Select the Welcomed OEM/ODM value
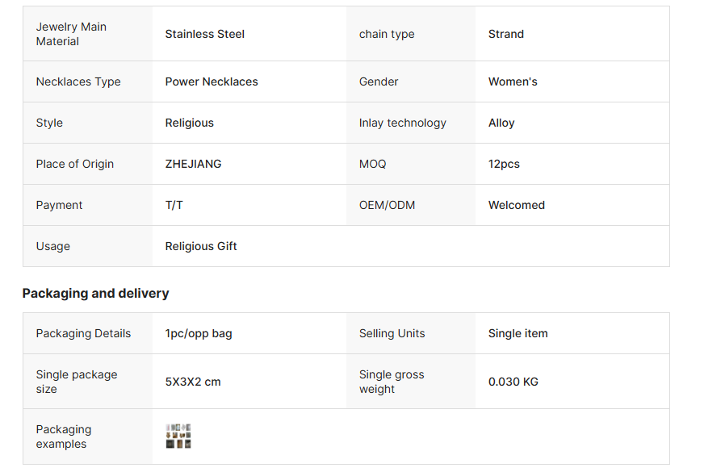Image resolution: width=704 pixels, height=472 pixels. [x=516, y=205]
